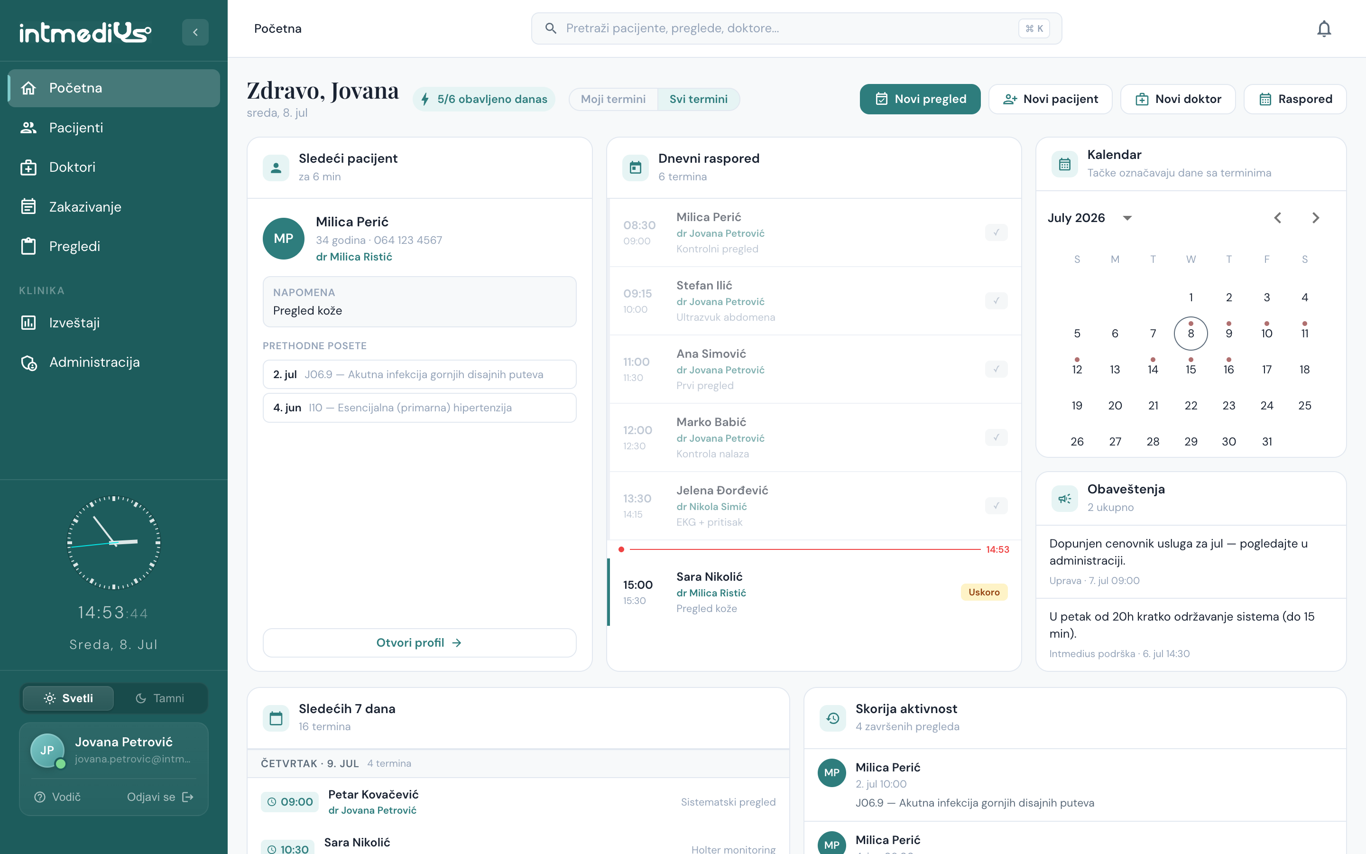
Task: Select Svi termini filter
Action: 698,99
